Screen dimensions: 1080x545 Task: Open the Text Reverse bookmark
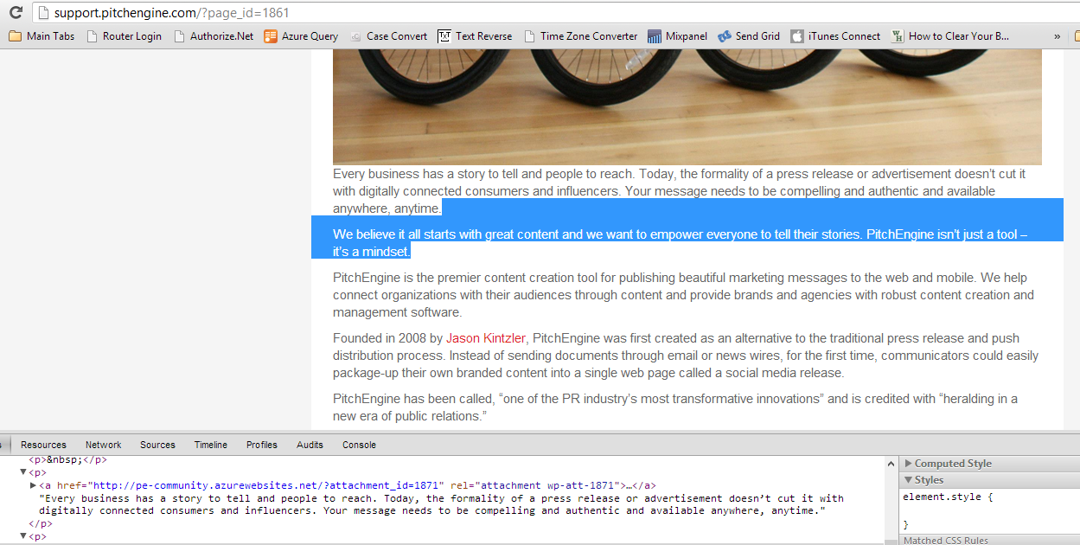point(475,36)
